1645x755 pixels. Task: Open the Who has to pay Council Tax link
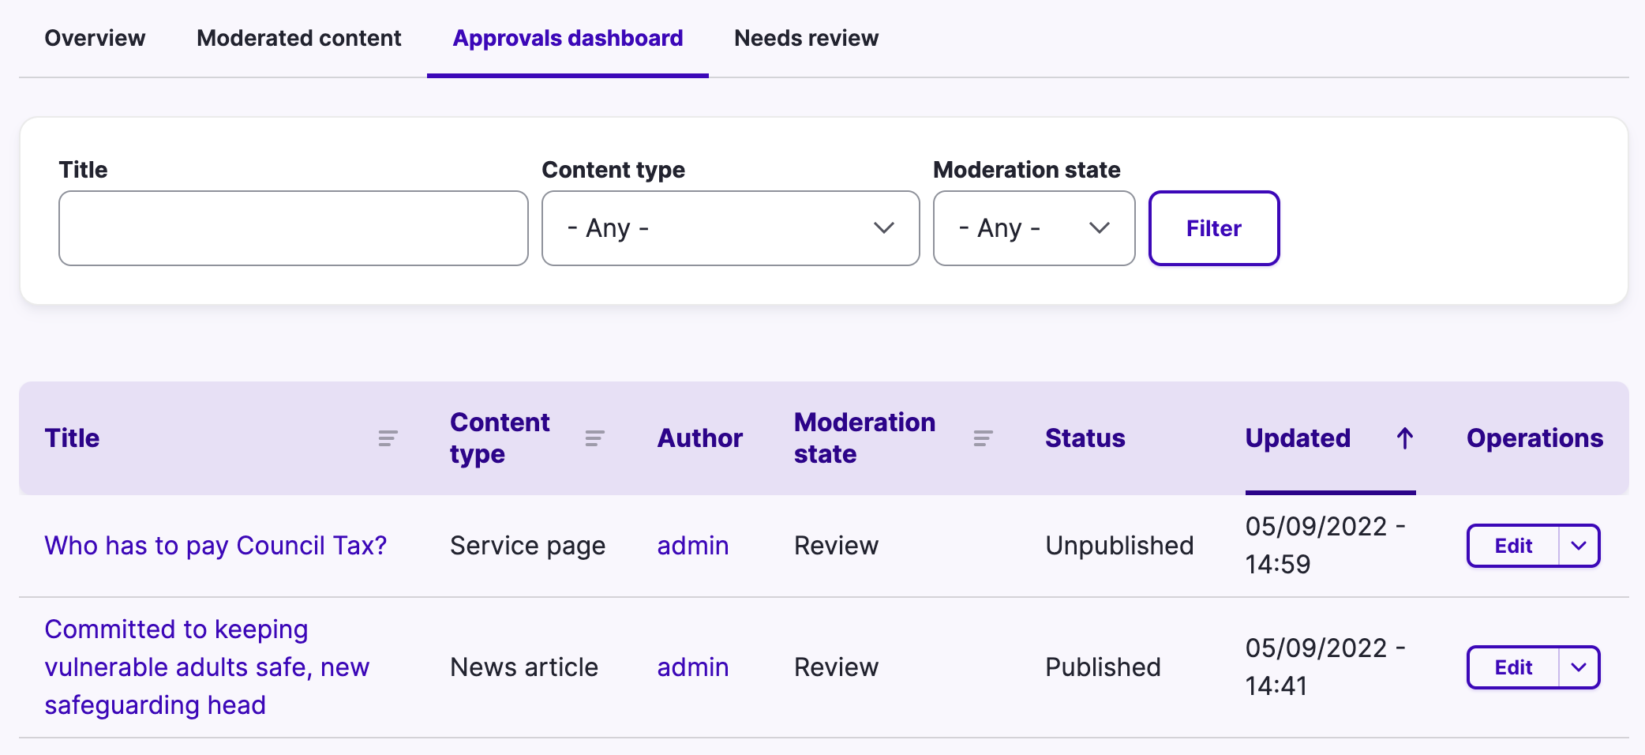[215, 546]
